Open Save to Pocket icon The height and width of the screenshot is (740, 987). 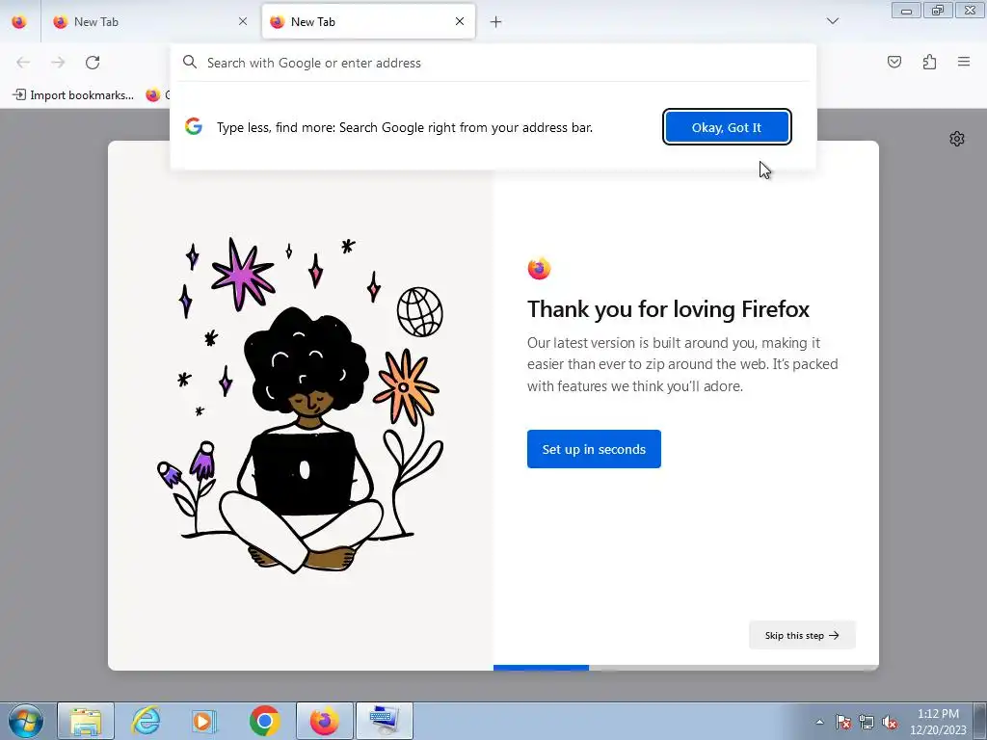(x=894, y=62)
